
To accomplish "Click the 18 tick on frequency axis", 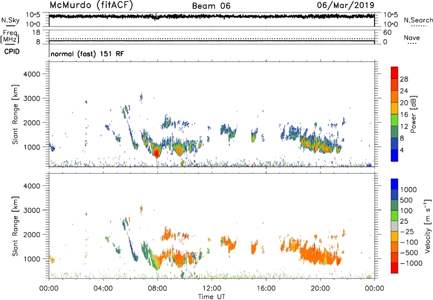I will [36, 32].
